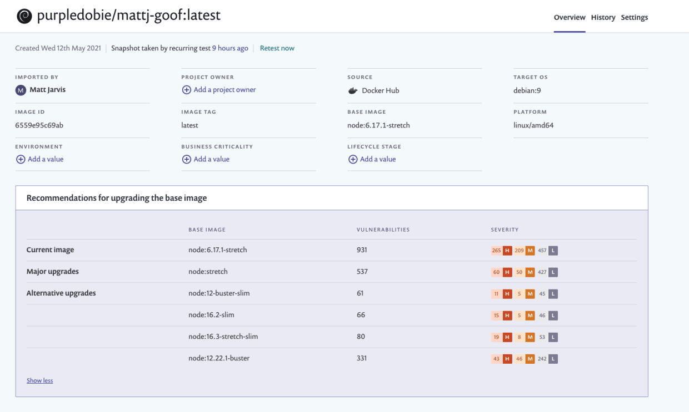Click base image value node:6.17.1-stretch in details
Screen dimensions: 689x412
pos(379,125)
